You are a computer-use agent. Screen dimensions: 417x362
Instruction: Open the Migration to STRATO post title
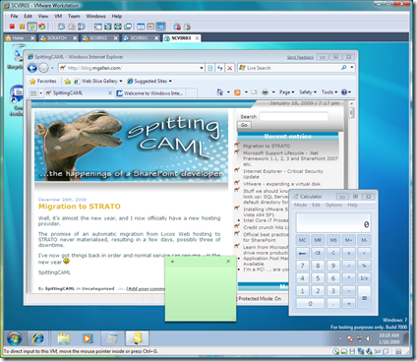[80, 207]
